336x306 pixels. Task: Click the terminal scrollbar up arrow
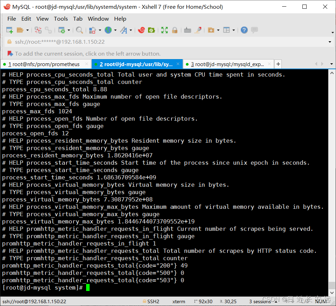[332, 73]
